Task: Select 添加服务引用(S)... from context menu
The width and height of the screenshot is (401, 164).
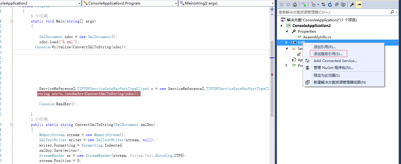Action: click(328, 54)
